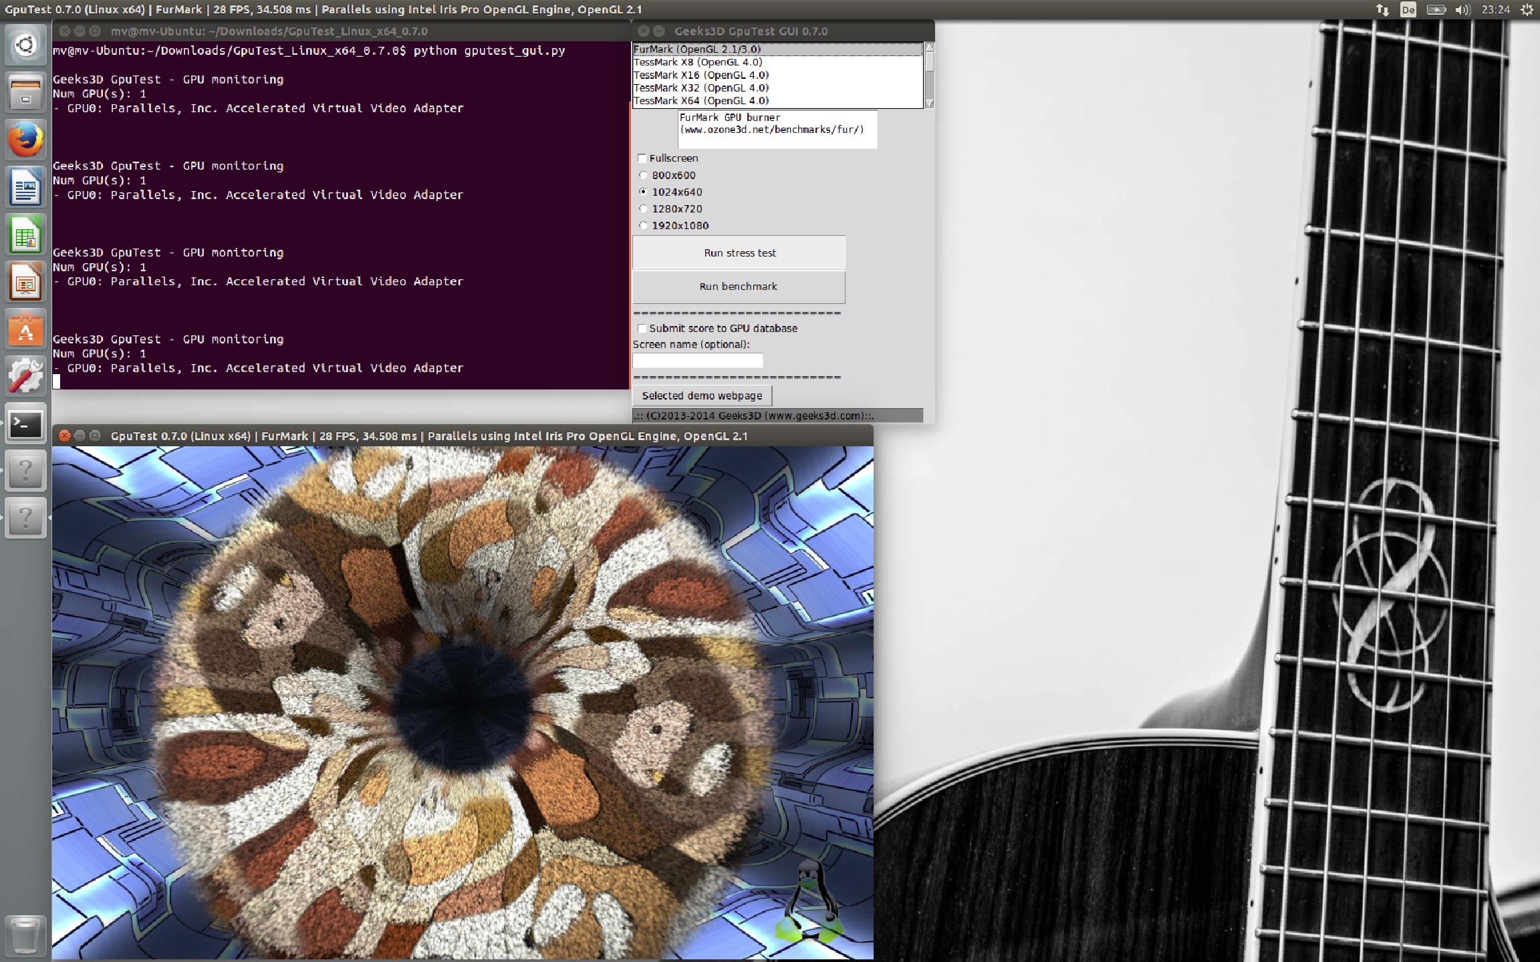
Task: Click Run stress test button
Action: (739, 253)
